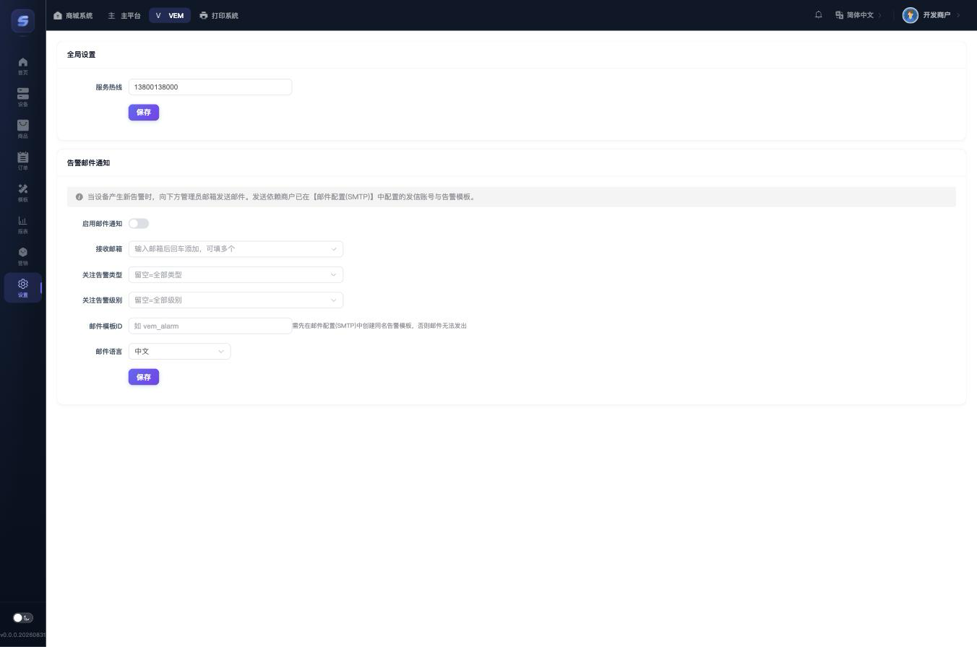Toggle the dark mode switch
This screenshot has height=647, width=977.
[x=22, y=617]
